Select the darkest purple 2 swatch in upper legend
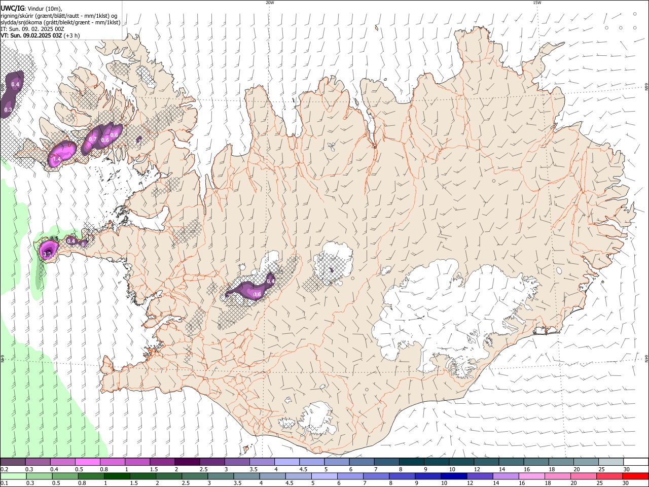The image size is (649, 487). [188, 462]
